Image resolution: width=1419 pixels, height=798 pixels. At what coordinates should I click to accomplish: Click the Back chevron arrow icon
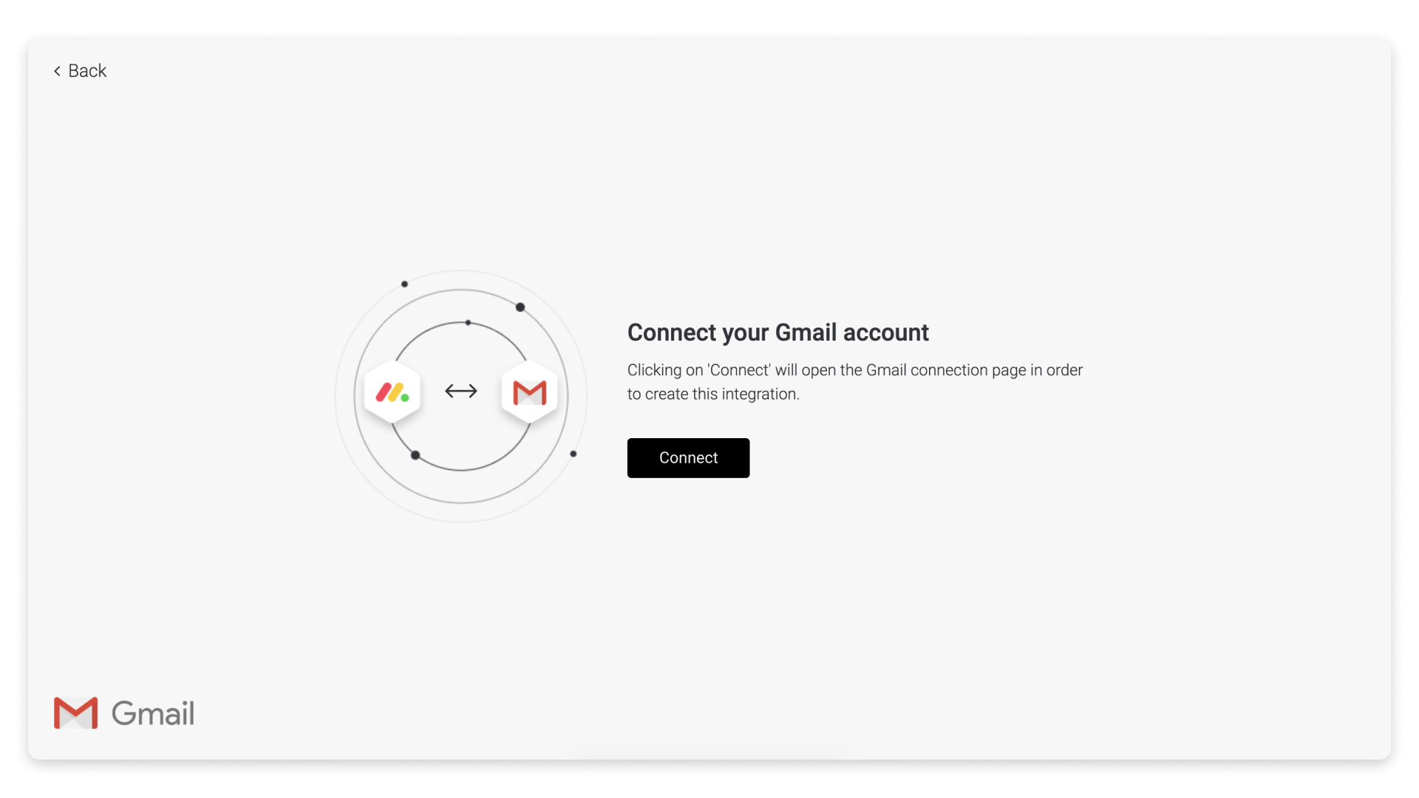click(x=57, y=71)
